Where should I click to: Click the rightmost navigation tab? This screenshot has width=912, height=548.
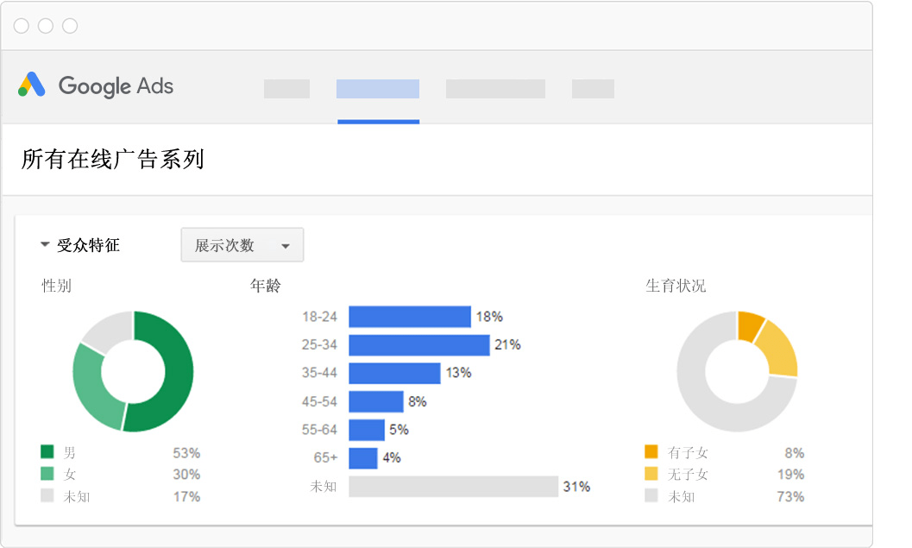coord(593,88)
